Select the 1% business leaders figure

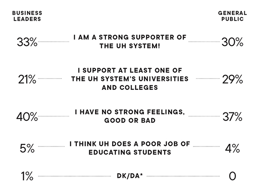coord(27,176)
